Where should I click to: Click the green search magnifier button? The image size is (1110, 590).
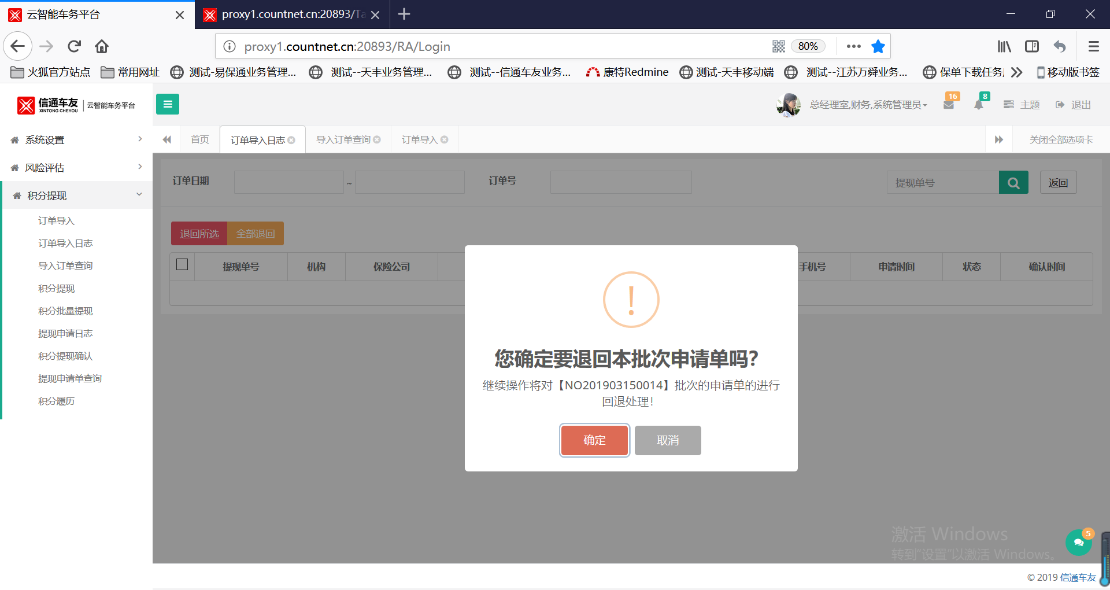(x=1013, y=183)
